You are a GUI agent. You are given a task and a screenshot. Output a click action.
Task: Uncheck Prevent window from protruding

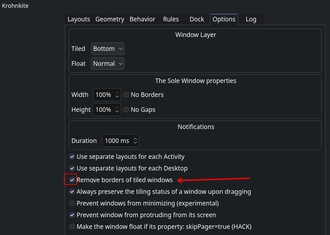[x=72, y=215]
